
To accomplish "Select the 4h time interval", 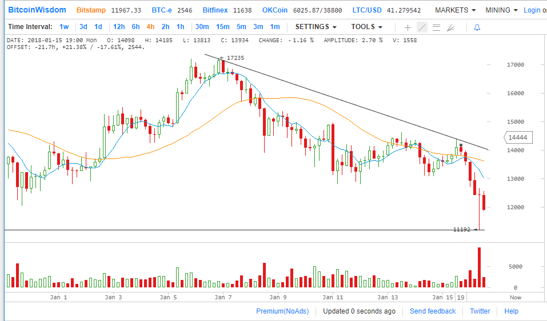I will (150, 27).
